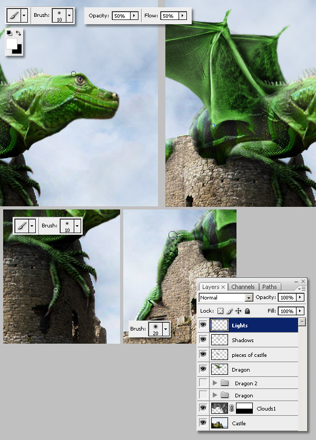
Task: Enable Lock image pixels brush icon
Action: point(230,311)
